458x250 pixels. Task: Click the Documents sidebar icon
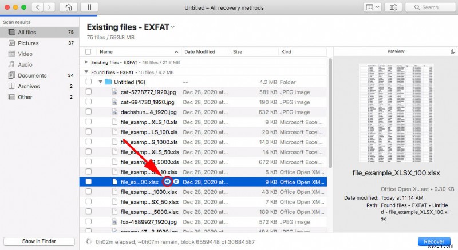[11, 75]
